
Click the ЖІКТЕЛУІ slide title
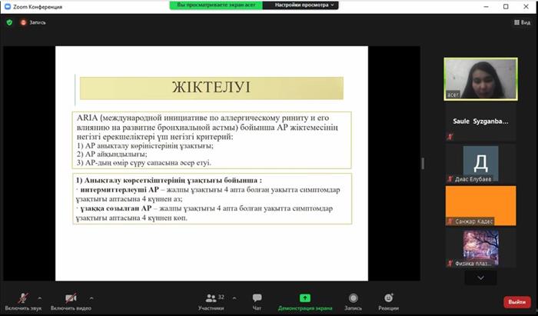(x=211, y=88)
